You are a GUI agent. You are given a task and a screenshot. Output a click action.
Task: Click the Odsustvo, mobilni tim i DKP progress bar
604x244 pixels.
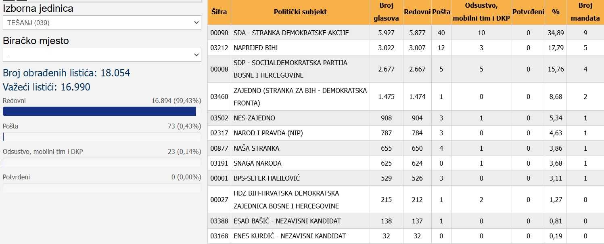(x=102, y=162)
